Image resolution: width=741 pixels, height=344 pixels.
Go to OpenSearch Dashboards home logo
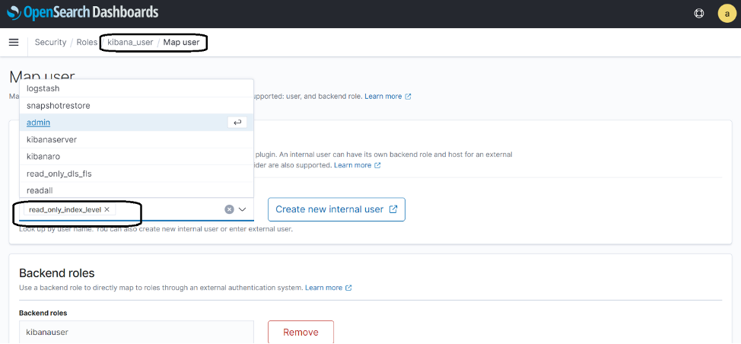coord(83,12)
